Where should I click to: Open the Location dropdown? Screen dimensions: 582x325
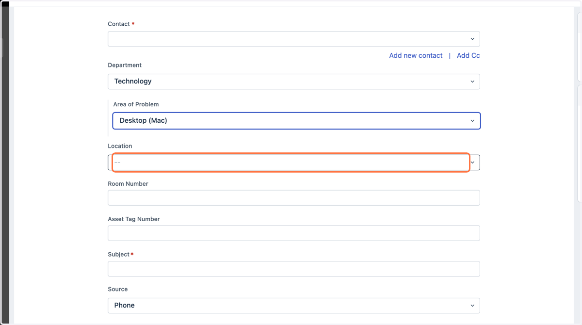pos(294,162)
